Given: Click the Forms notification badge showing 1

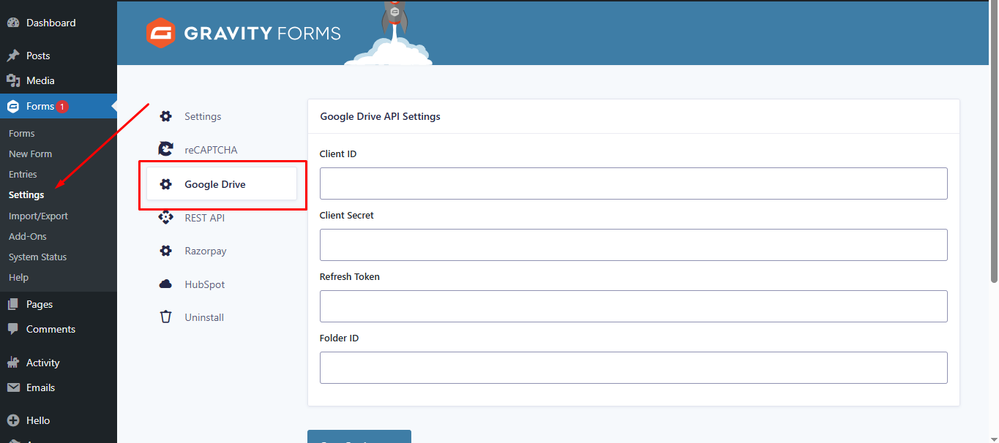Looking at the screenshot, I should pos(62,107).
